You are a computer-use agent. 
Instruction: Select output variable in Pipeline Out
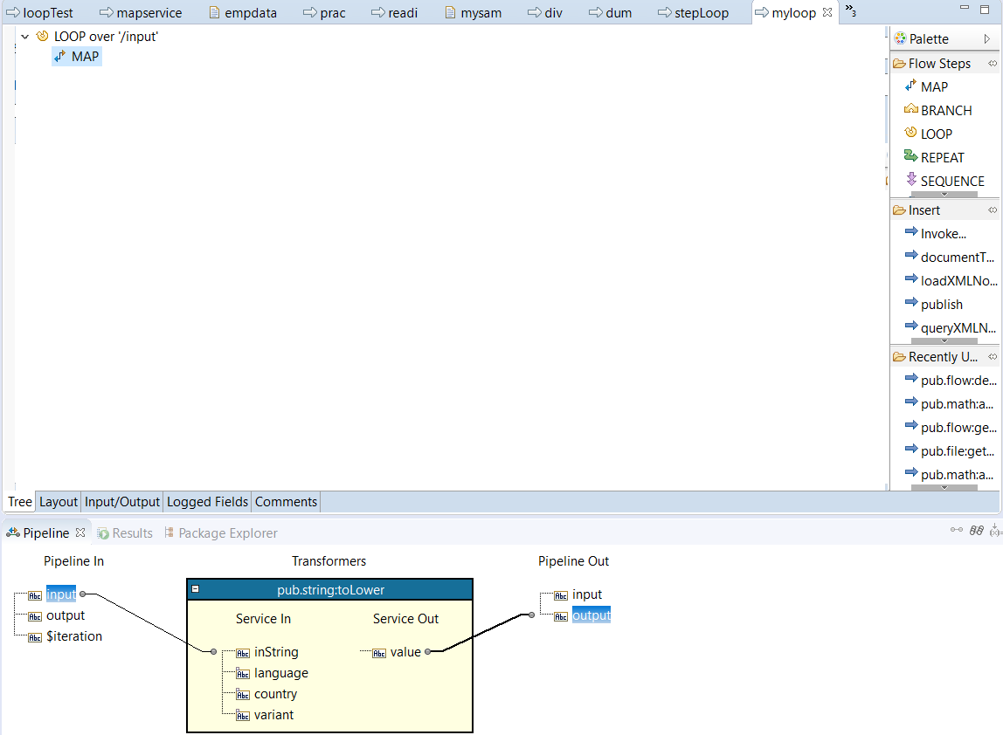591,615
